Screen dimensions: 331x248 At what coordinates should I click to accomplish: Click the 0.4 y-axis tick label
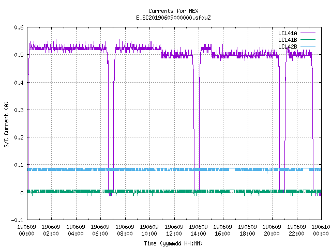click(19, 83)
